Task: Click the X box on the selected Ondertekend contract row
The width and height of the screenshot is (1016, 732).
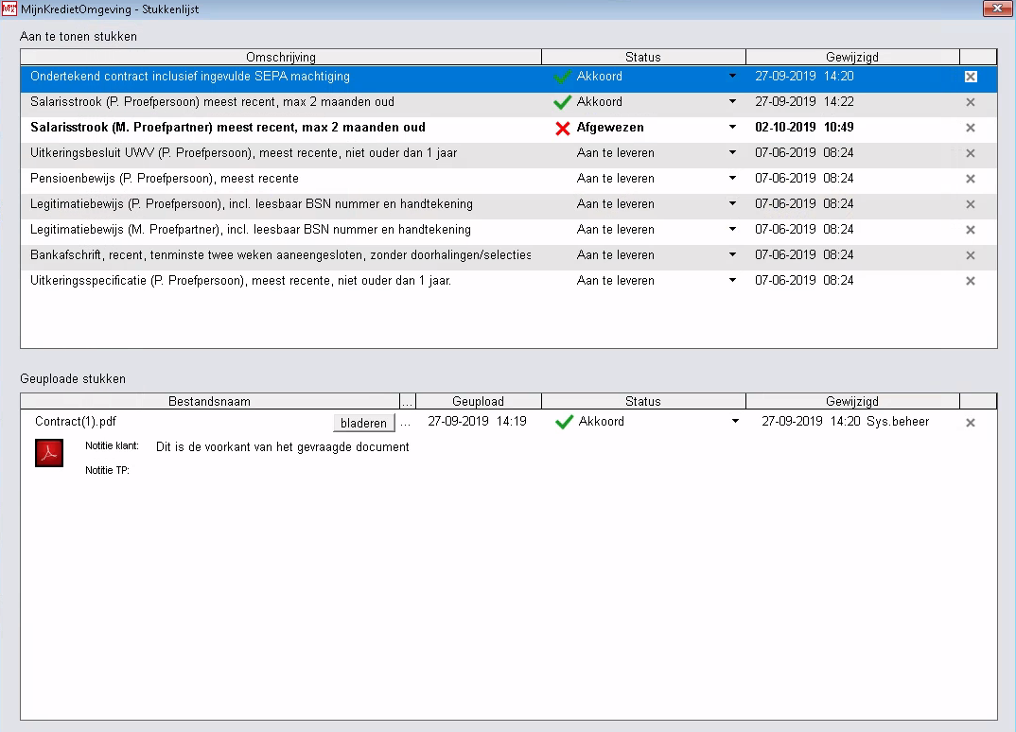Action: tap(970, 77)
